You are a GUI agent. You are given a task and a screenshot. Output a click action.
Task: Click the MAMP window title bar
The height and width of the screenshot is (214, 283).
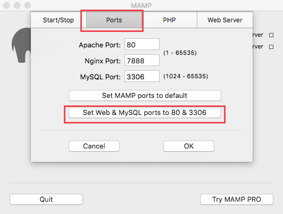(x=141, y=5)
